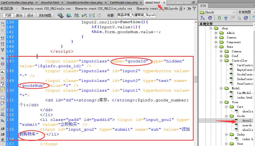Viewport: 255px width, 146px height.
Task: Click Remove Comment icon
Action: tap(3, 103)
